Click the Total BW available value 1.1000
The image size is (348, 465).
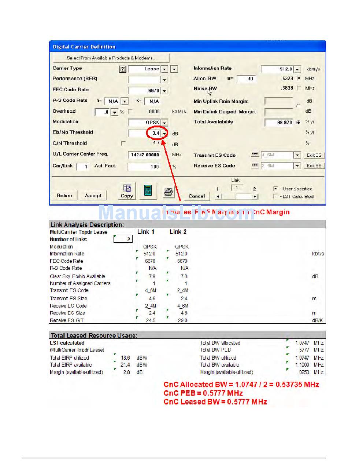tap(302, 365)
